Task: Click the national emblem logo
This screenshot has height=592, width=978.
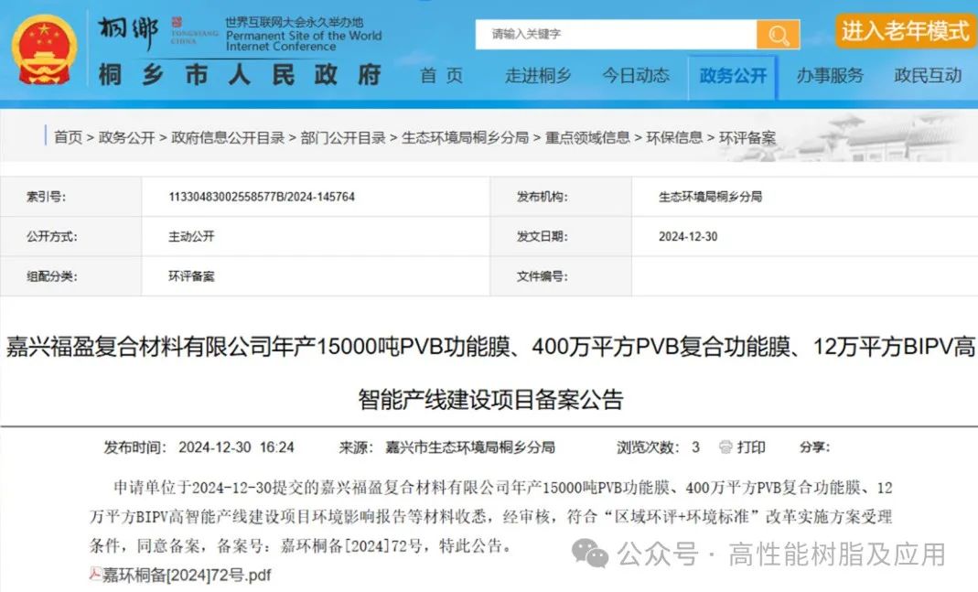Action: (x=44, y=50)
